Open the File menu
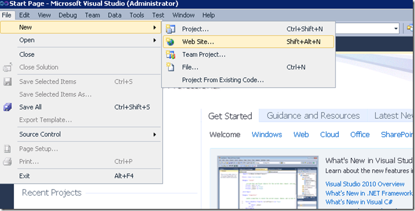The width and height of the screenshot is (415, 211). 6,15
